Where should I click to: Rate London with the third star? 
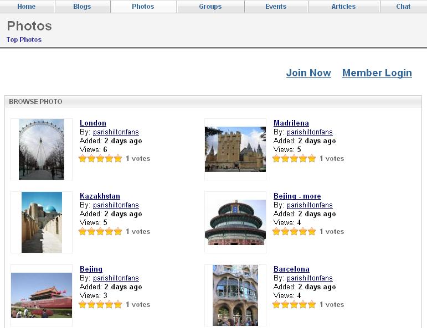(x=100, y=159)
